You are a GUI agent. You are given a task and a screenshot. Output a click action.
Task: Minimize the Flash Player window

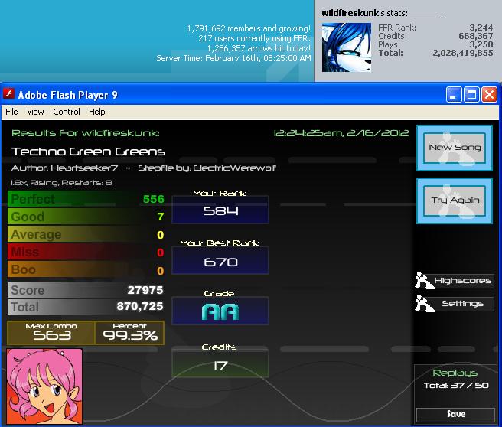(454, 95)
